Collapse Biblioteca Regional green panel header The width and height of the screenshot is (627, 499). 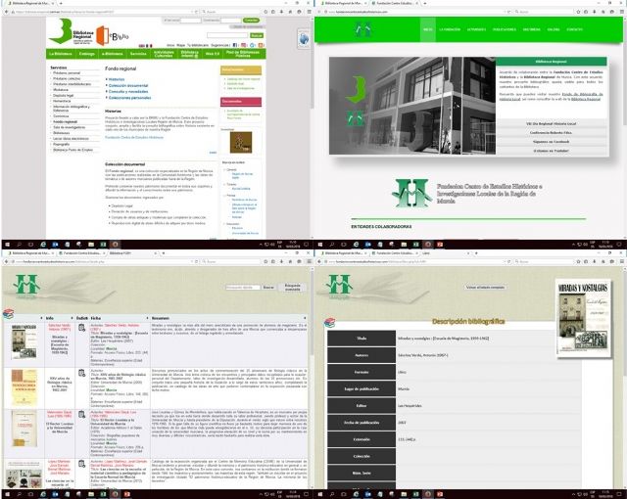click(x=551, y=62)
